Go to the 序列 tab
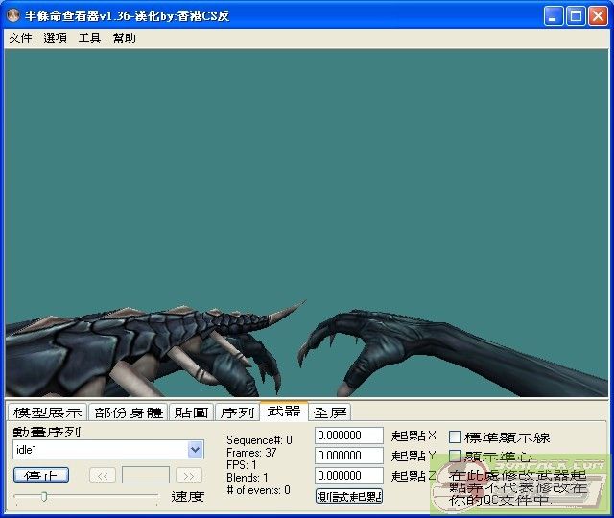Image resolution: width=614 pixels, height=518 pixels. pos(237,412)
